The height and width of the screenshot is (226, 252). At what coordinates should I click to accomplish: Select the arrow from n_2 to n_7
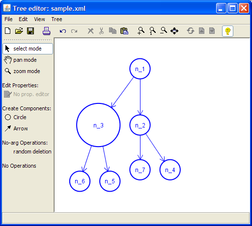(140, 148)
